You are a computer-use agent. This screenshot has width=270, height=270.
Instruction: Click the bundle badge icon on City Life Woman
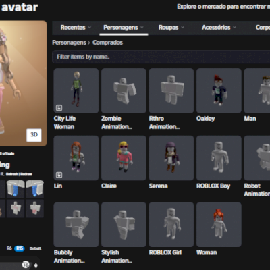(59, 108)
